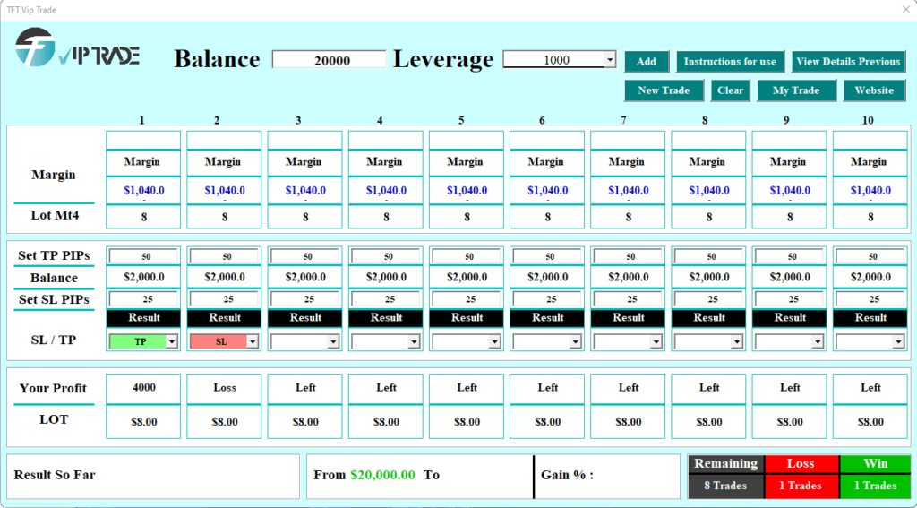This screenshot has height=508, width=917.
Task: Click the green Win counter box
Action: [874, 476]
